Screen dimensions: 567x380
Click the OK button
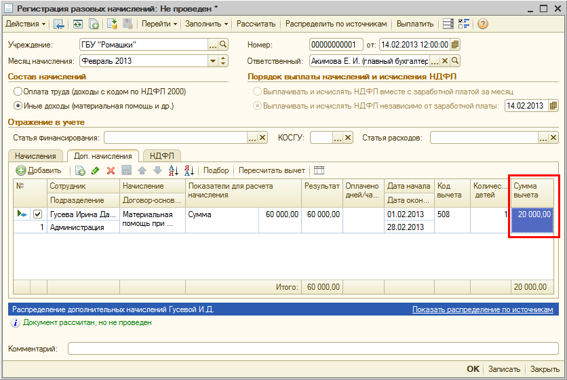click(473, 369)
